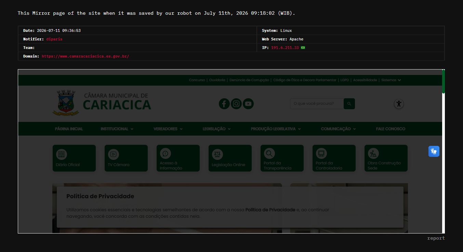Expand the Institucional menu
This screenshot has height=252, width=463.
click(x=117, y=129)
